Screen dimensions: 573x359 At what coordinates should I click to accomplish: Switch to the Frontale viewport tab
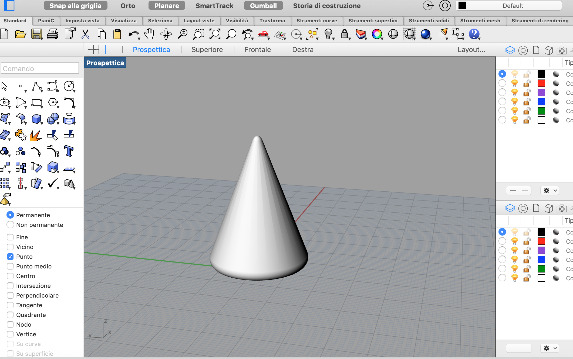point(258,50)
